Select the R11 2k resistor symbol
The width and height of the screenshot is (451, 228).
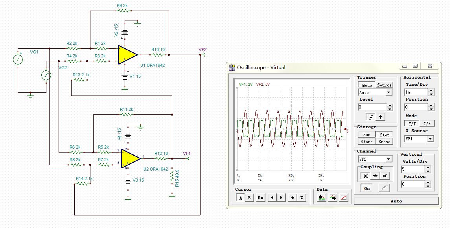(126, 114)
